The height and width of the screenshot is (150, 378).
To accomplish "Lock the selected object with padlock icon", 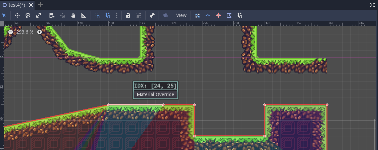I will pyautogui.click(x=128, y=15).
